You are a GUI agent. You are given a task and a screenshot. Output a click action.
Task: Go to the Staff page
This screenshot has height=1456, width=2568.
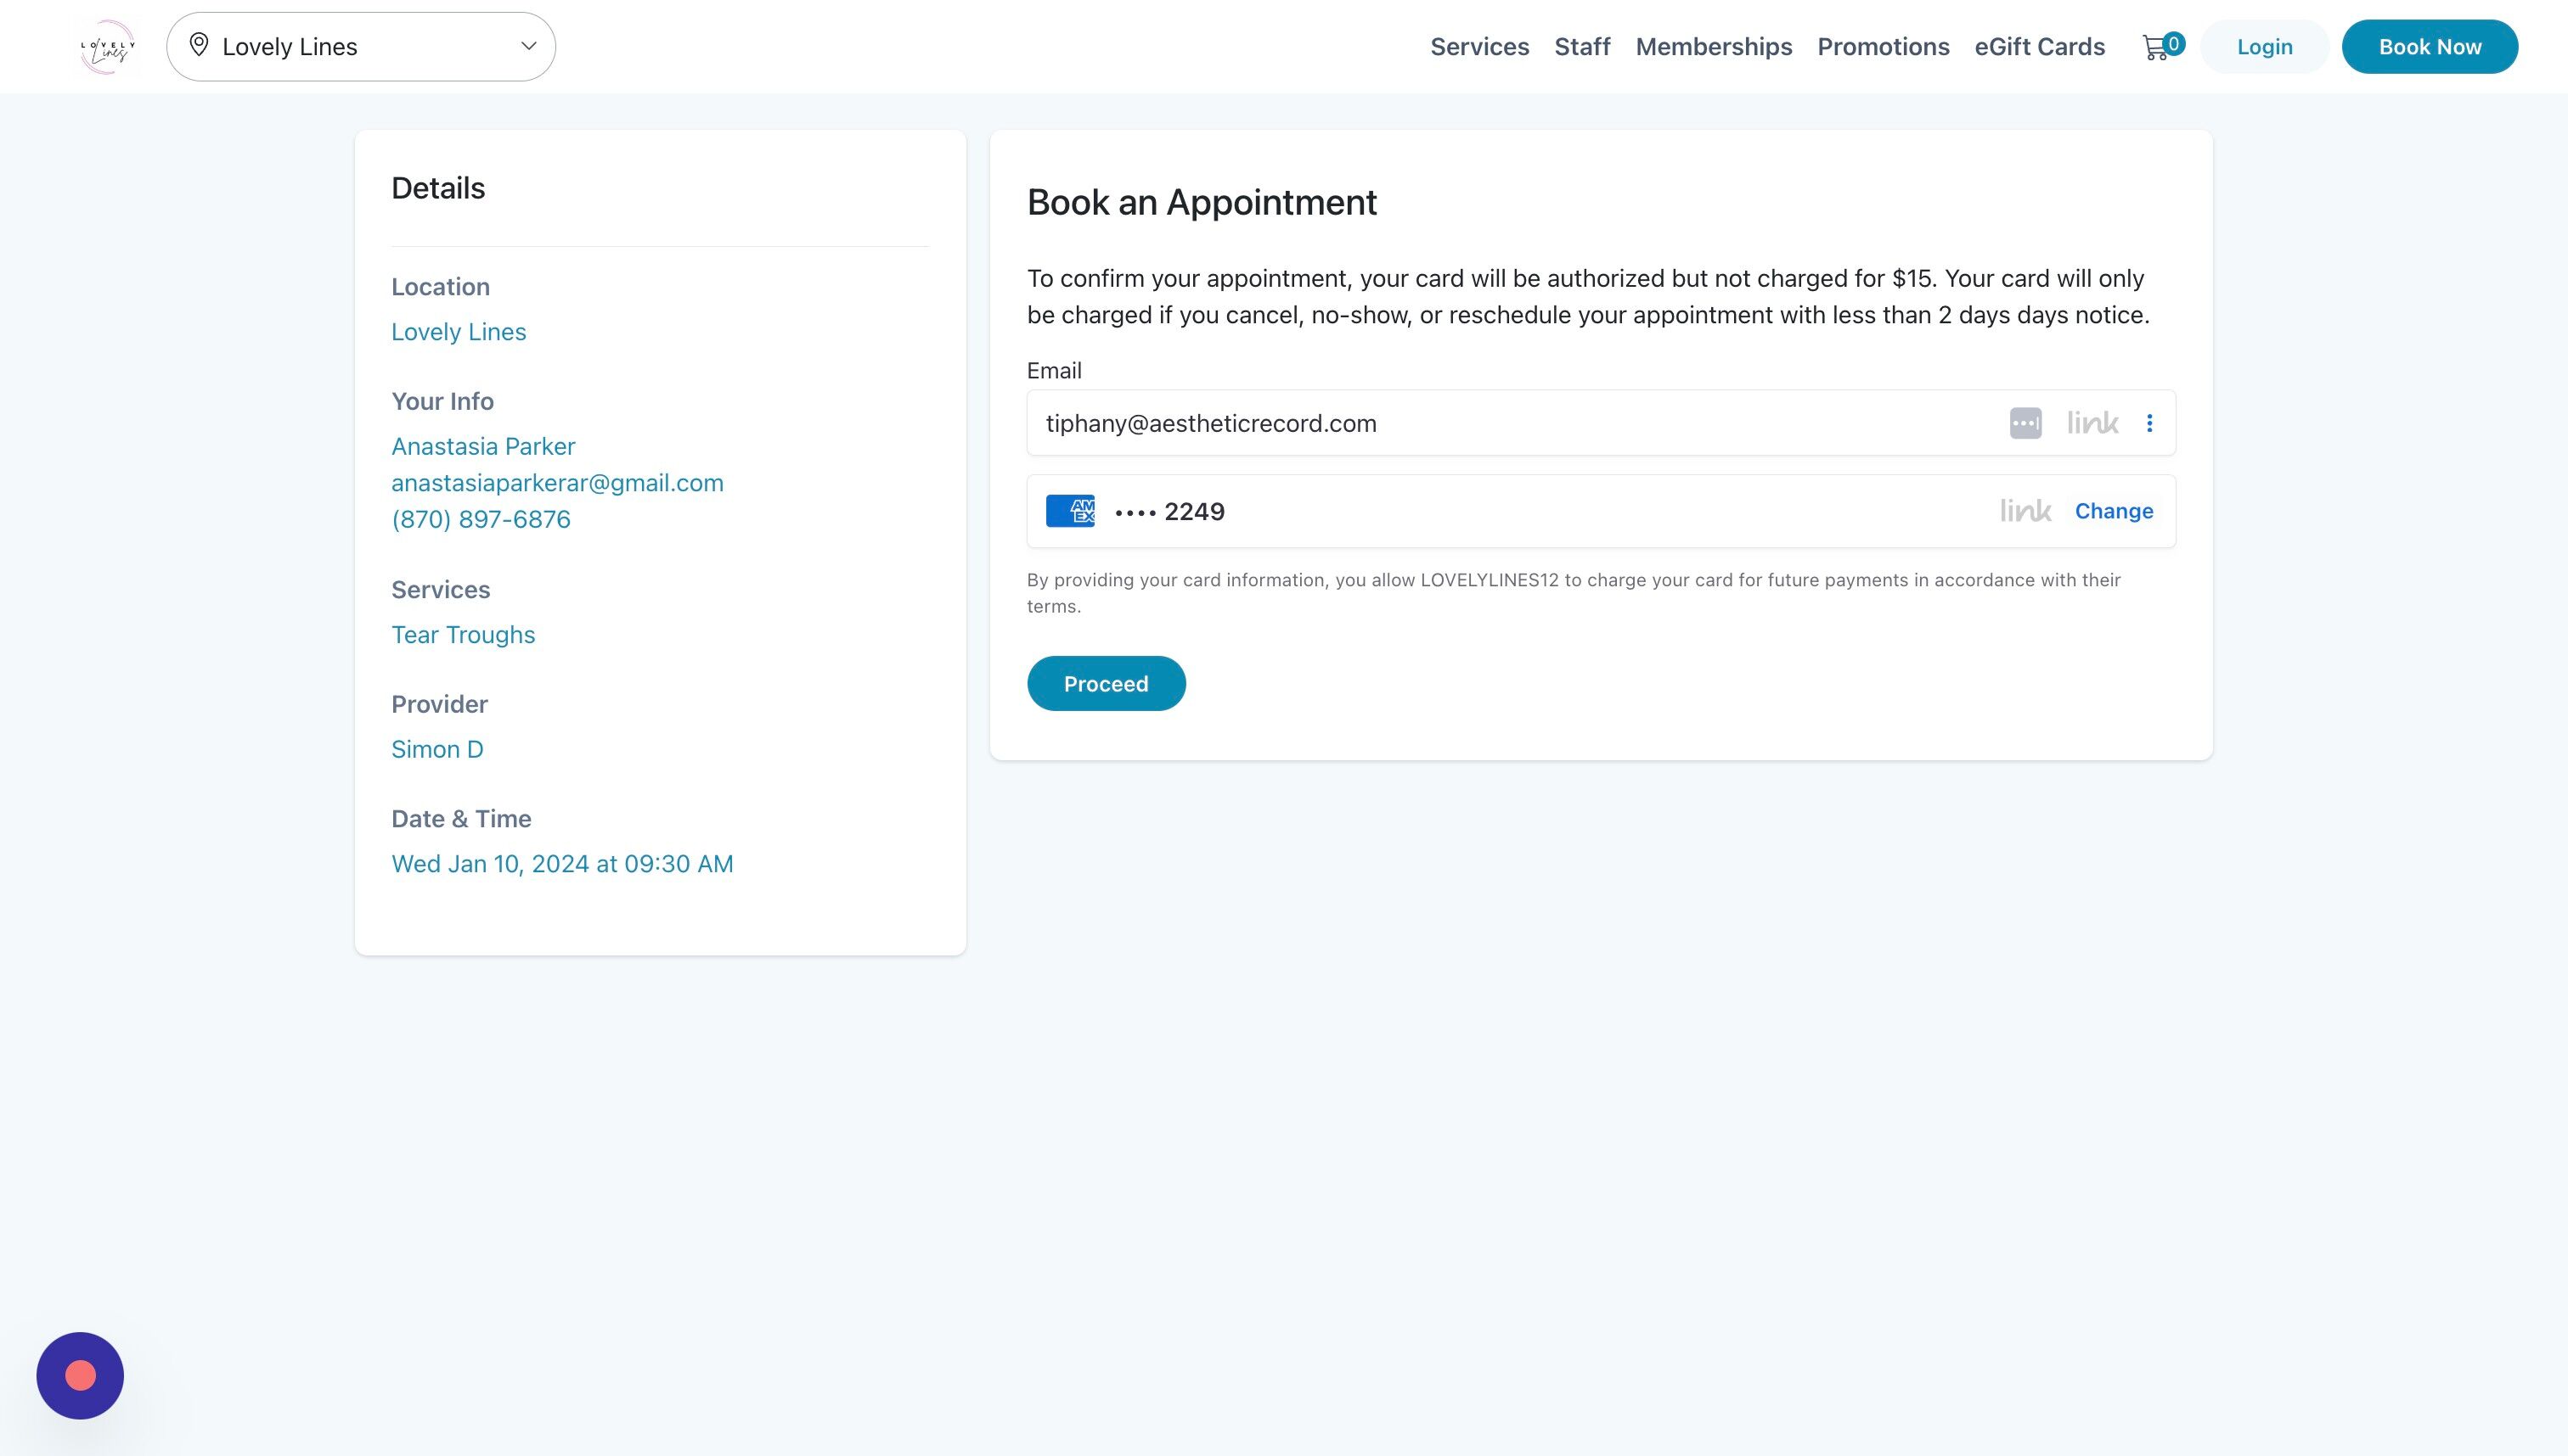click(x=1581, y=47)
